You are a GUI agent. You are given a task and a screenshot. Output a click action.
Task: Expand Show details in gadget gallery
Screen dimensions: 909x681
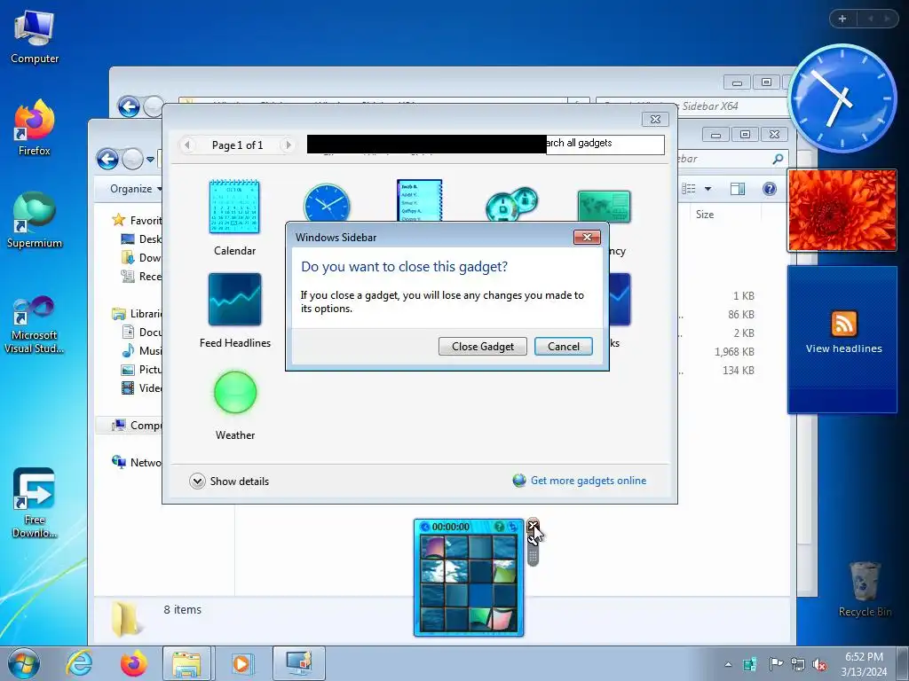pos(229,481)
